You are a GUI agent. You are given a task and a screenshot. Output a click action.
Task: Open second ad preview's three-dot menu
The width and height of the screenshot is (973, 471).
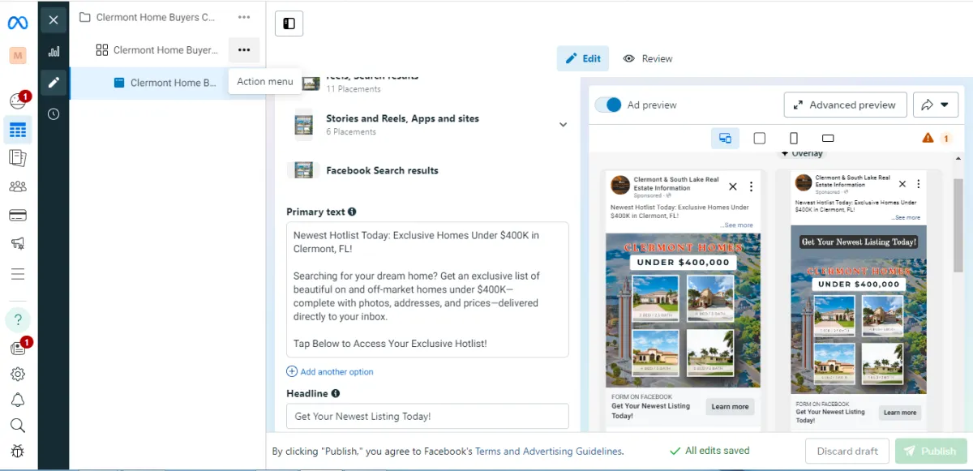[x=919, y=184]
